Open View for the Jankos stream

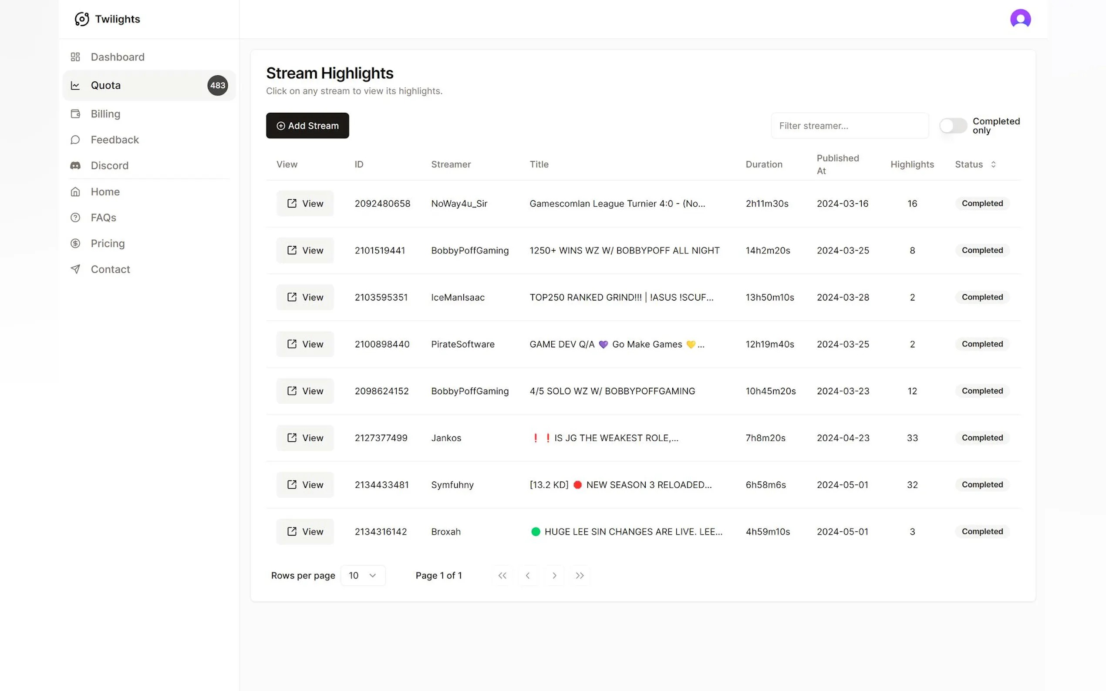[305, 438]
